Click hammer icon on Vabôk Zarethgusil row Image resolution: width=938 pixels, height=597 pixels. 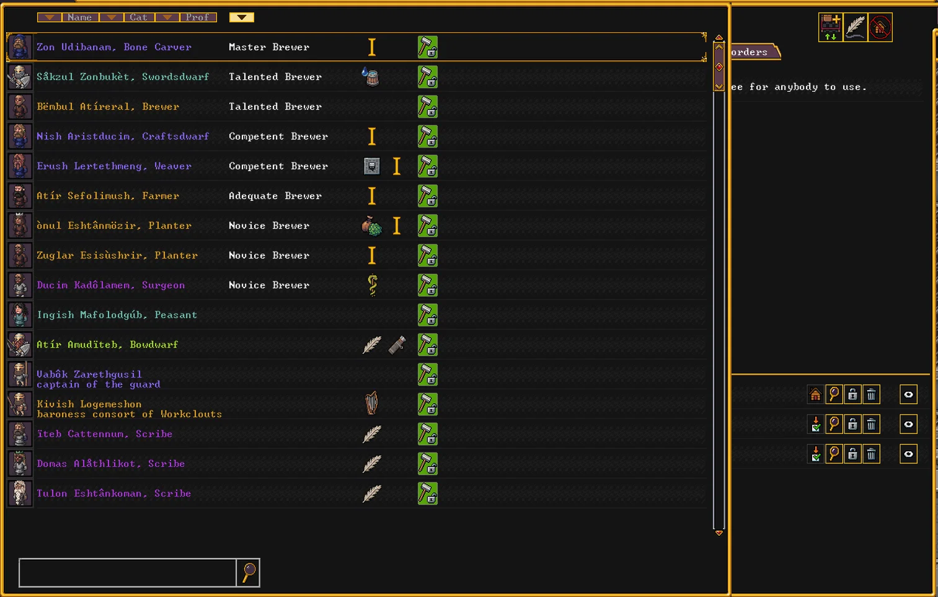tap(428, 374)
